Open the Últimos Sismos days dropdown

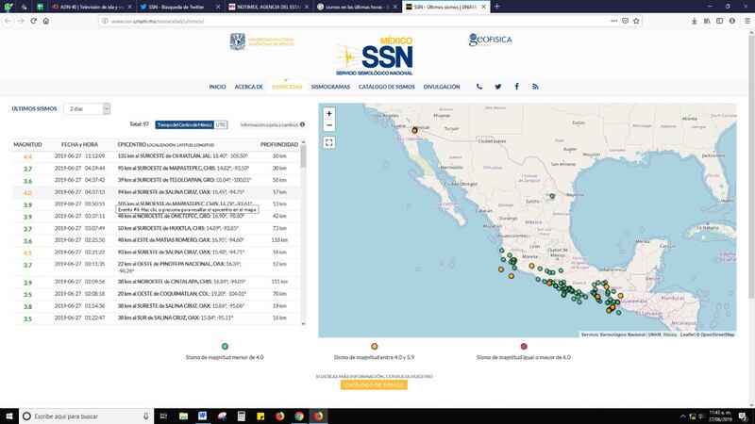[x=87, y=108]
